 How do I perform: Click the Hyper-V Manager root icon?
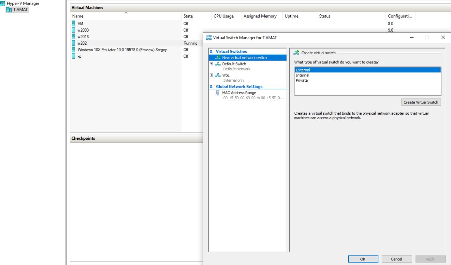pos(2,4)
